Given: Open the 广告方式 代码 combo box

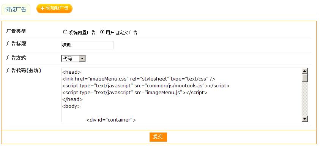Looking at the screenshot, I should pyautogui.click(x=73, y=58).
